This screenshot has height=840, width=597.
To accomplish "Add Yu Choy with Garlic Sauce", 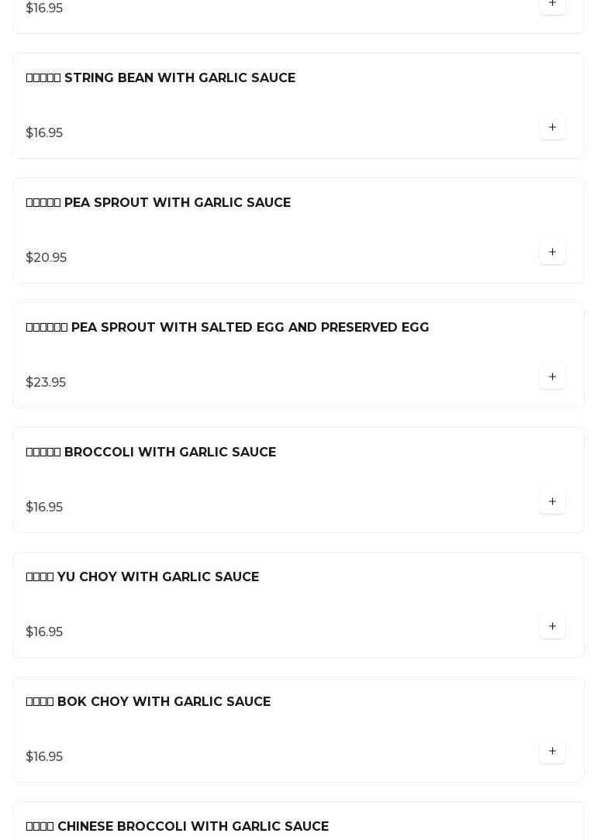I will 552,627.
